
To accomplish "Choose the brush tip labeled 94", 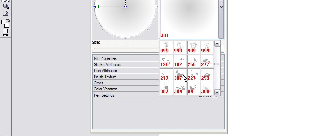I will (x=193, y=88).
